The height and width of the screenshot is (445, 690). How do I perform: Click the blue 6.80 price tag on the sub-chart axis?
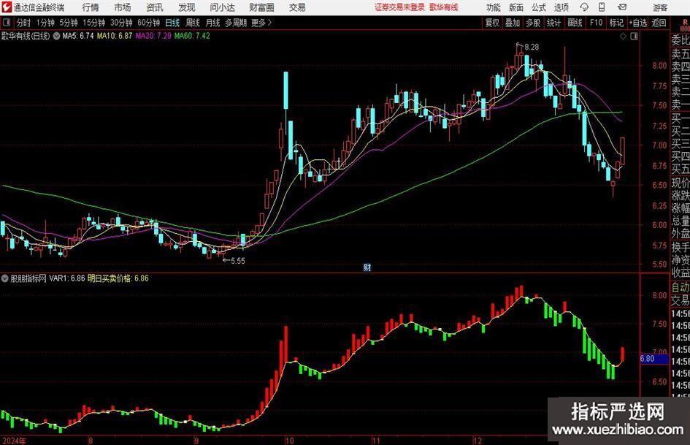click(654, 359)
